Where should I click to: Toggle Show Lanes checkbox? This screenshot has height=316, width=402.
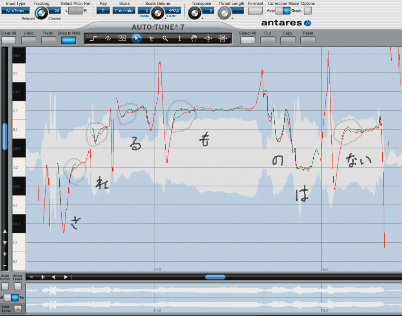(x=18, y=286)
